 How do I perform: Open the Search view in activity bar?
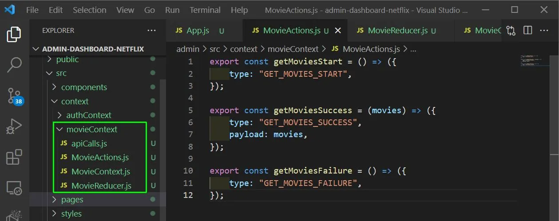[14, 65]
